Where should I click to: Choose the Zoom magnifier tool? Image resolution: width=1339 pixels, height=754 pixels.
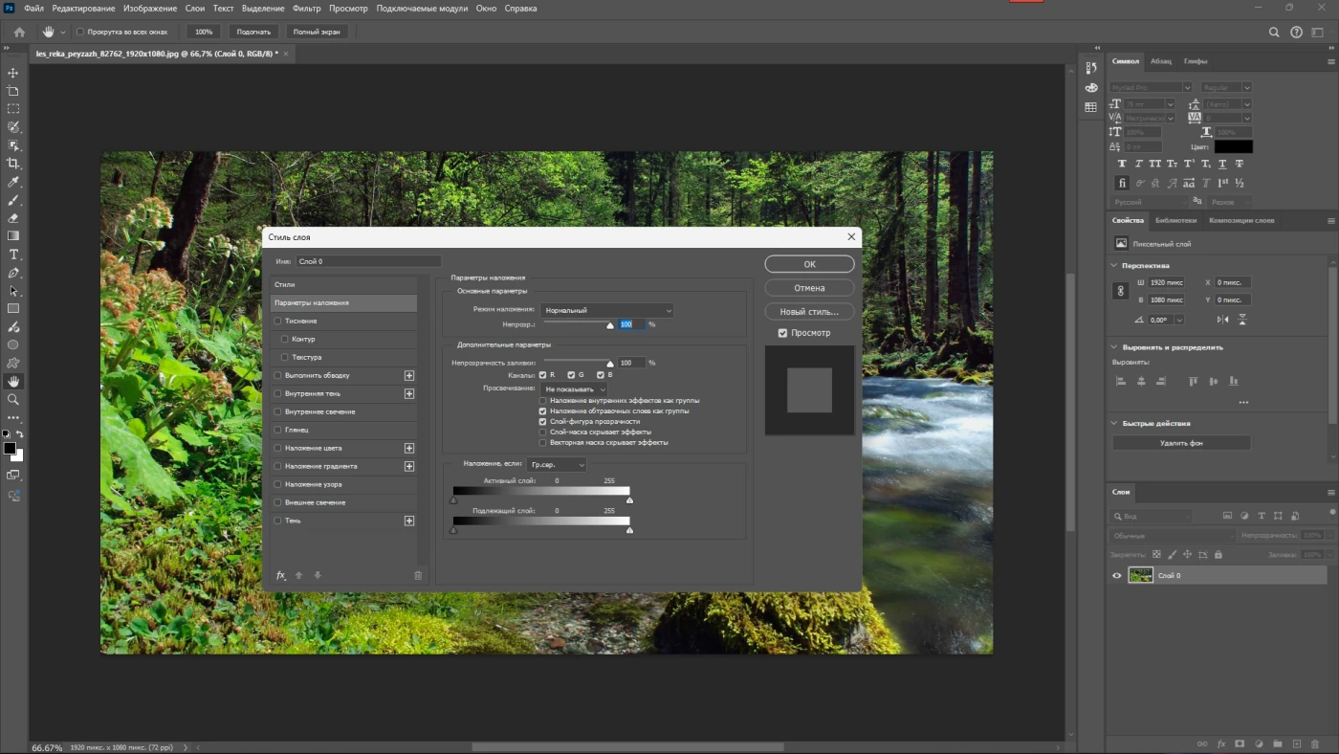point(13,399)
